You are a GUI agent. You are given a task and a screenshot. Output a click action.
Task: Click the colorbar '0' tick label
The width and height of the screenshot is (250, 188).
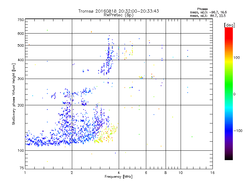click(234, 94)
